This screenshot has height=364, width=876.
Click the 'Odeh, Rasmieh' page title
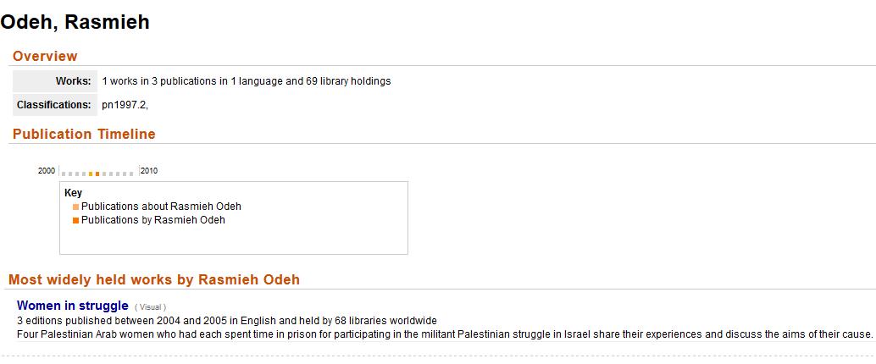point(75,22)
